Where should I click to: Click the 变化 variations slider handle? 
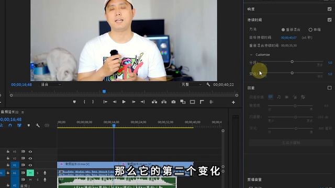pos(292,73)
